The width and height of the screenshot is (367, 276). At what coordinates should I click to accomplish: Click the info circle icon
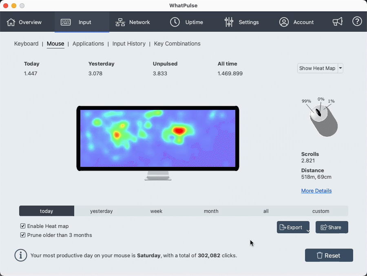21,255
